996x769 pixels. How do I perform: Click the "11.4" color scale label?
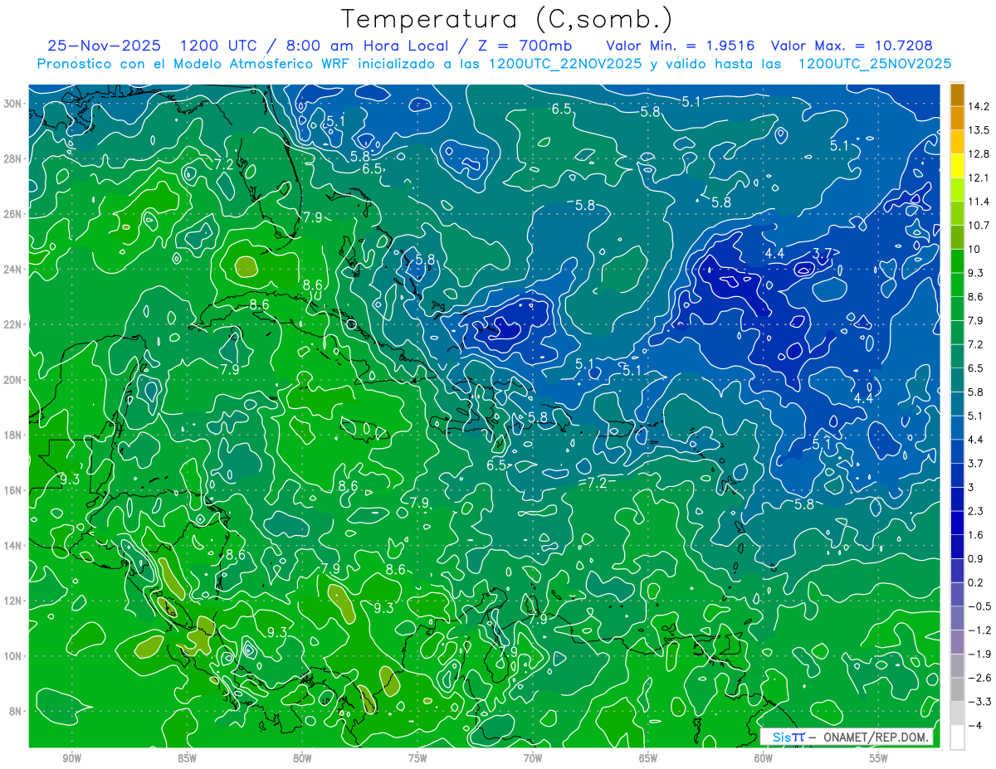click(979, 202)
